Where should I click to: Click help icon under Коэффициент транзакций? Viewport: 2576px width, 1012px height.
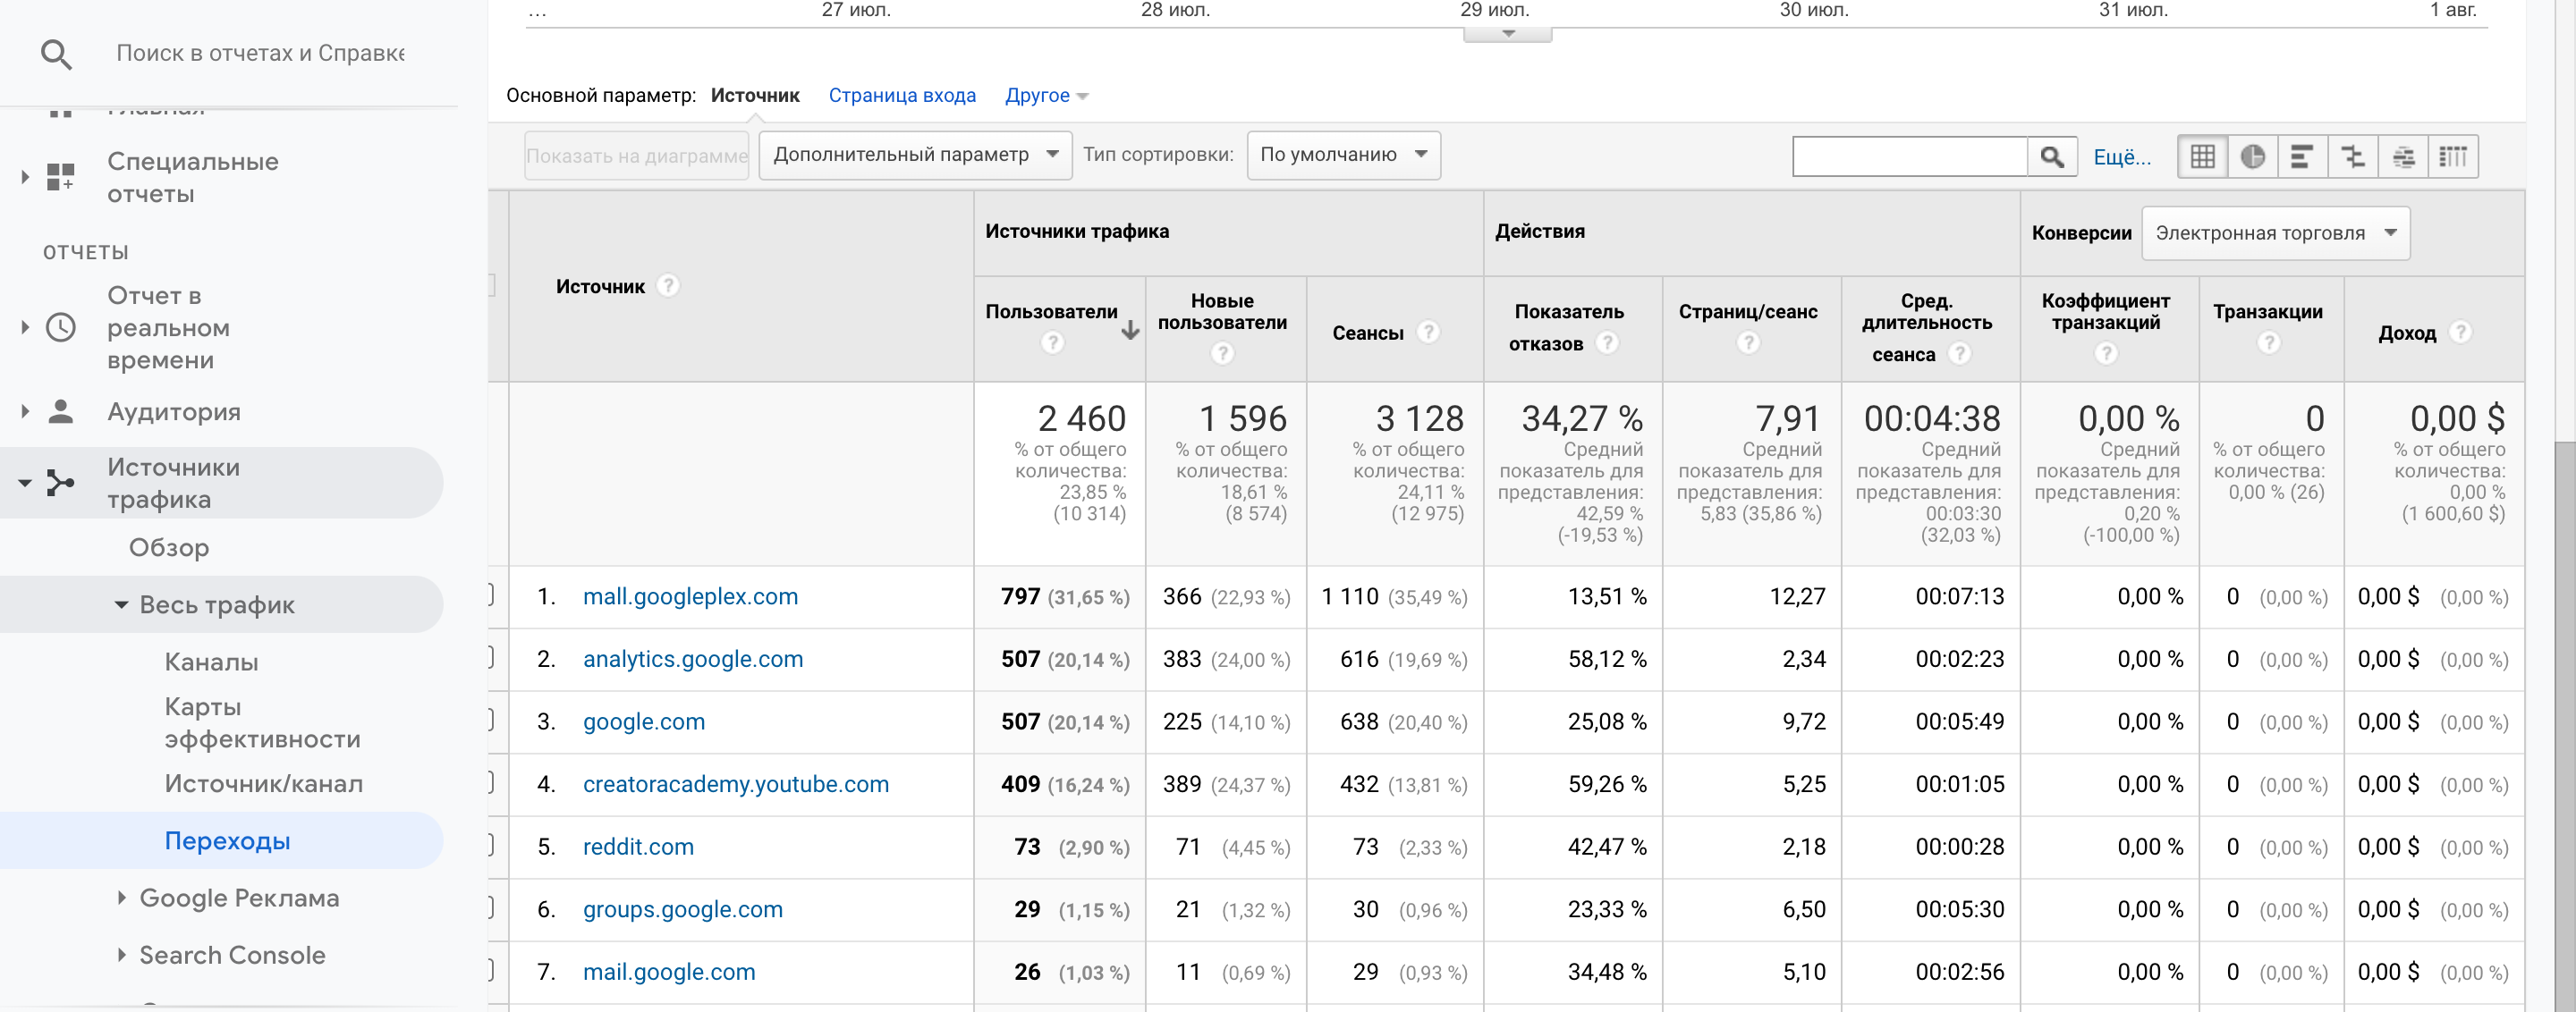pos(2106,354)
